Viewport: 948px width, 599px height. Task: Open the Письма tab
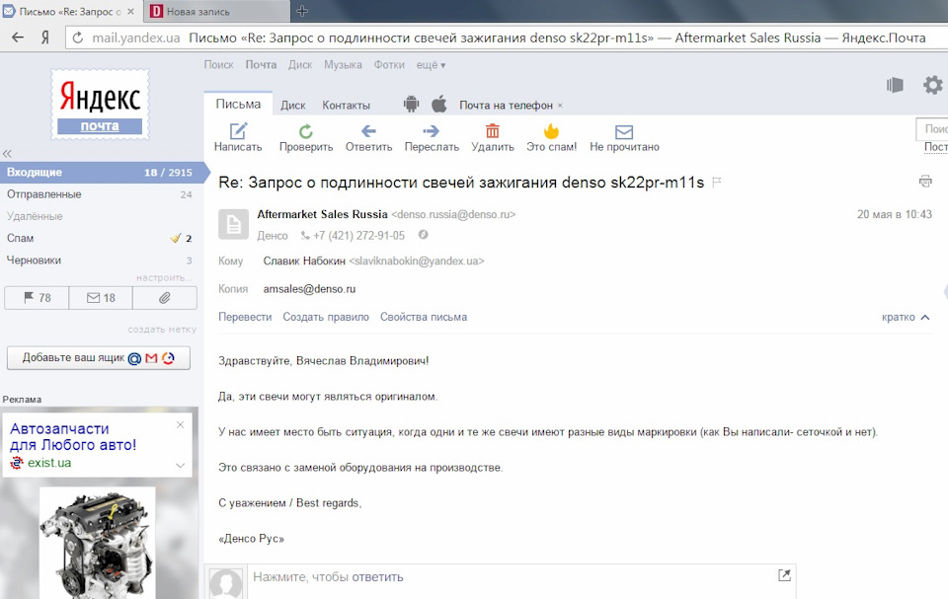238,104
